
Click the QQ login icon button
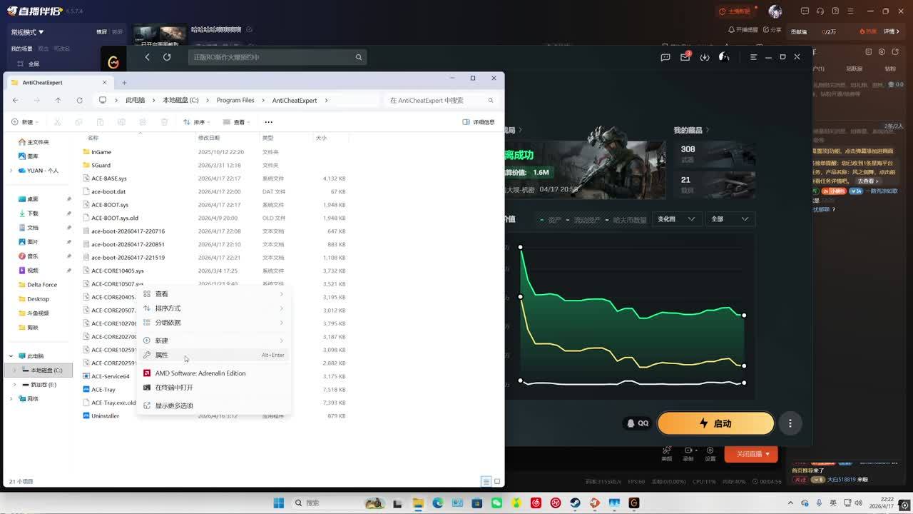pyautogui.click(x=637, y=423)
